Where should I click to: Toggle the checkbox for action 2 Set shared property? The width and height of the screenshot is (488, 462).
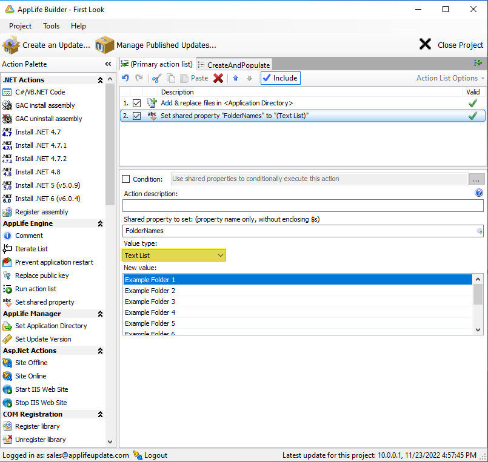coord(136,116)
